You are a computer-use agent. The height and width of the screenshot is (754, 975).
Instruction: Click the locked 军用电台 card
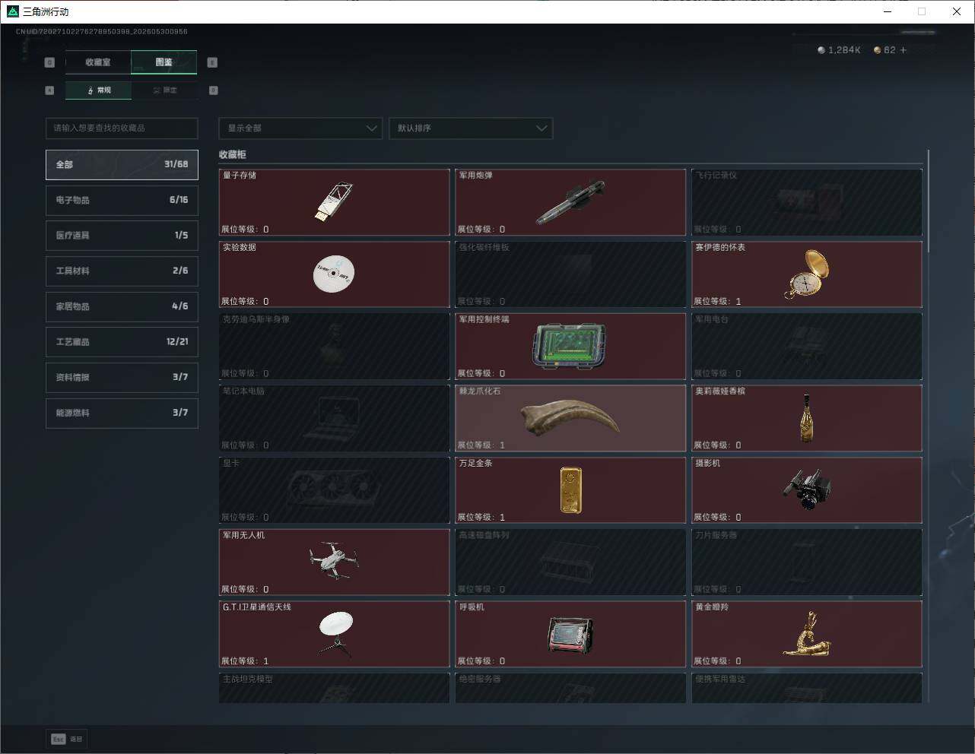(807, 347)
